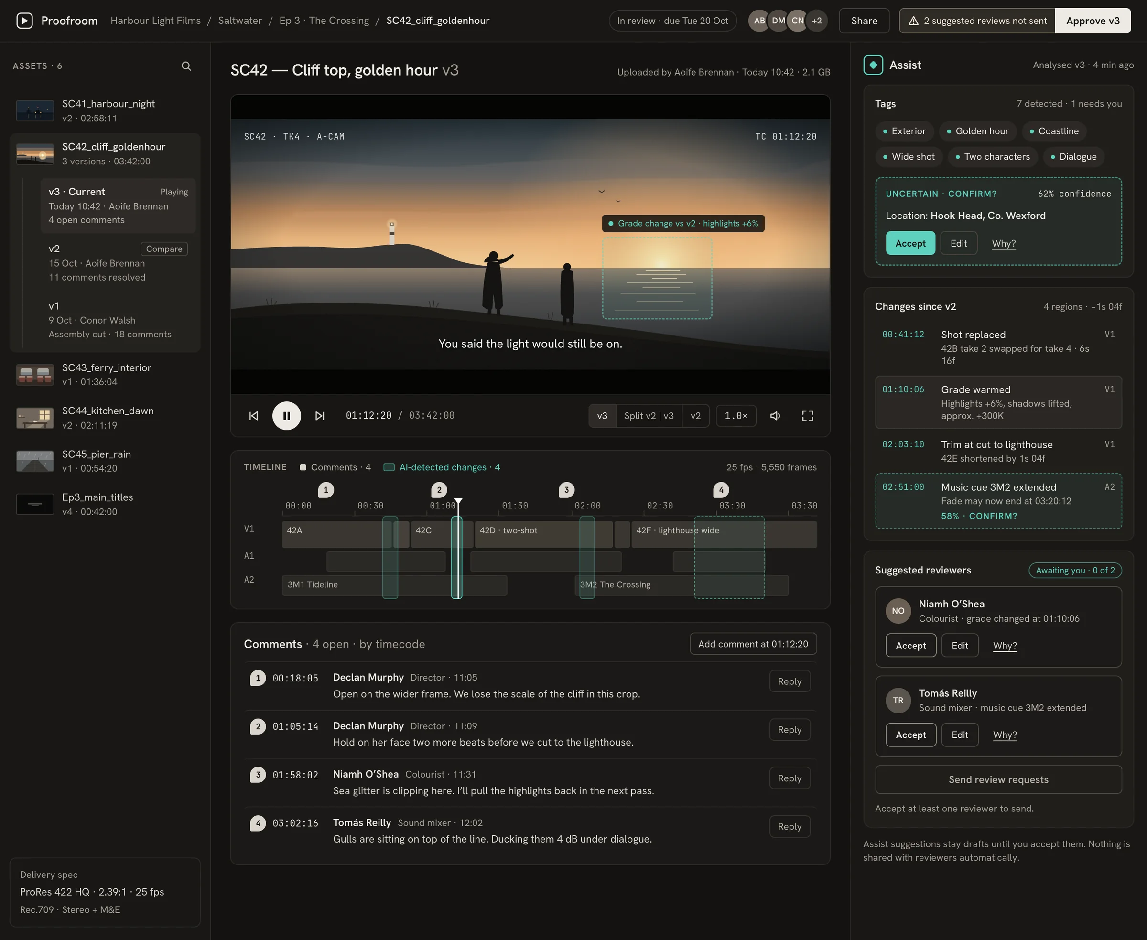Open the assets search icon
The height and width of the screenshot is (940, 1147).
[x=186, y=66]
